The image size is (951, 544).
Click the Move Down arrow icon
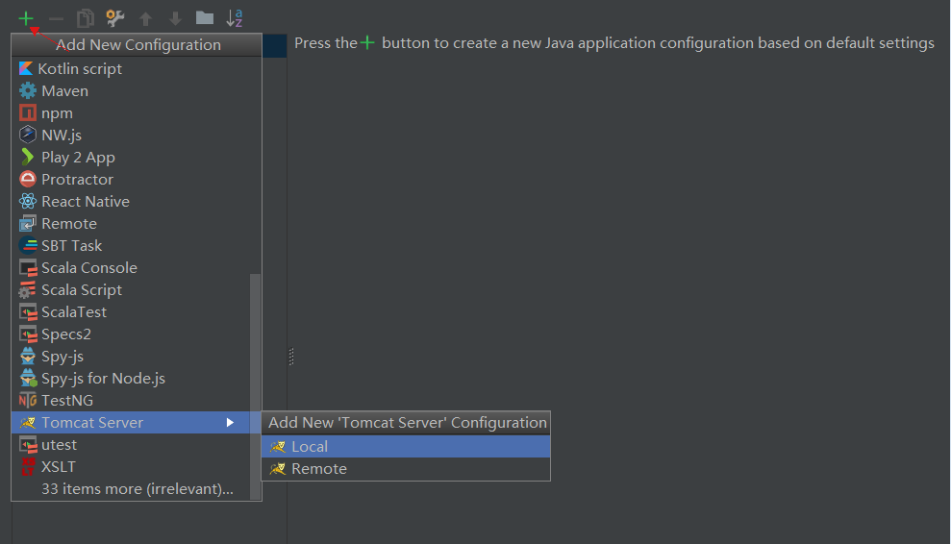click(x=175, y=19)
